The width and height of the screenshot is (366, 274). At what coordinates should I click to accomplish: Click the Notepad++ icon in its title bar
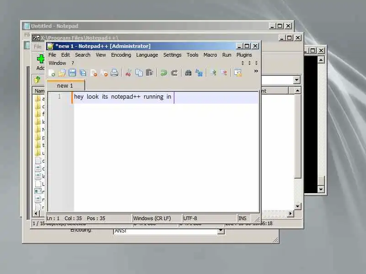(50, 46)
